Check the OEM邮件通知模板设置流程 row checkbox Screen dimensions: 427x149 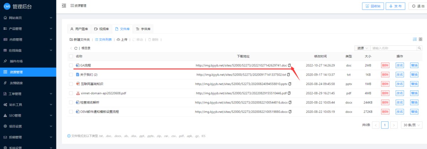[71, 111]
